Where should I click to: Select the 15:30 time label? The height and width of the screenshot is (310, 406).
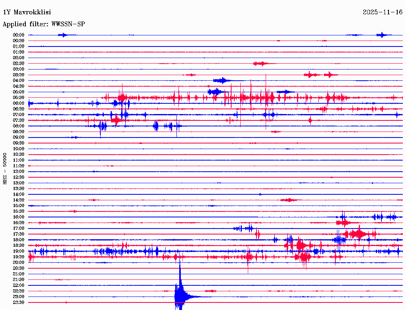(x=19, y=211)
